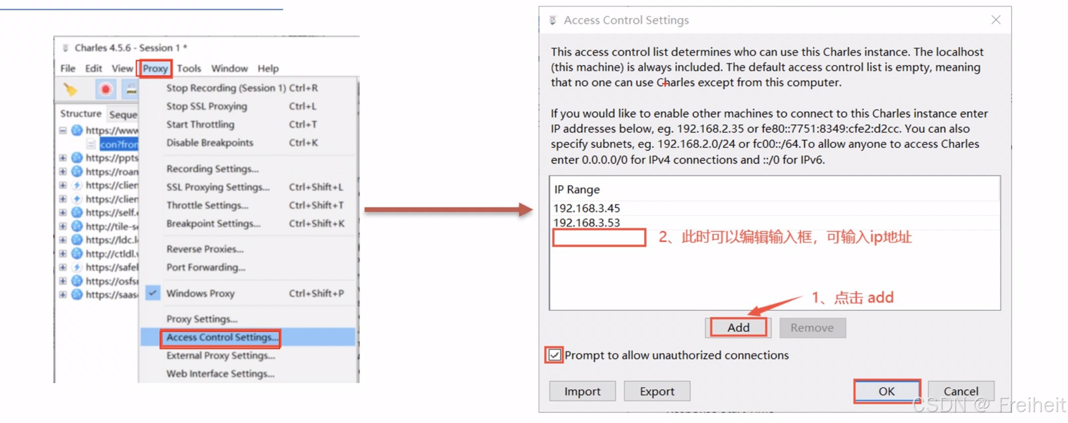Click the globe icon beside http://ctldl.
The image size is (1068, 423).
pyautogui.click(x=77, y=254)
